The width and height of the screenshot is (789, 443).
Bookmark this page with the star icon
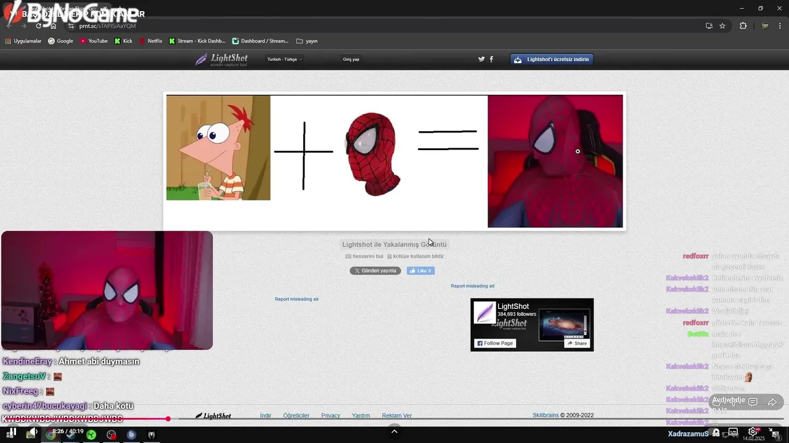point(722,26)
